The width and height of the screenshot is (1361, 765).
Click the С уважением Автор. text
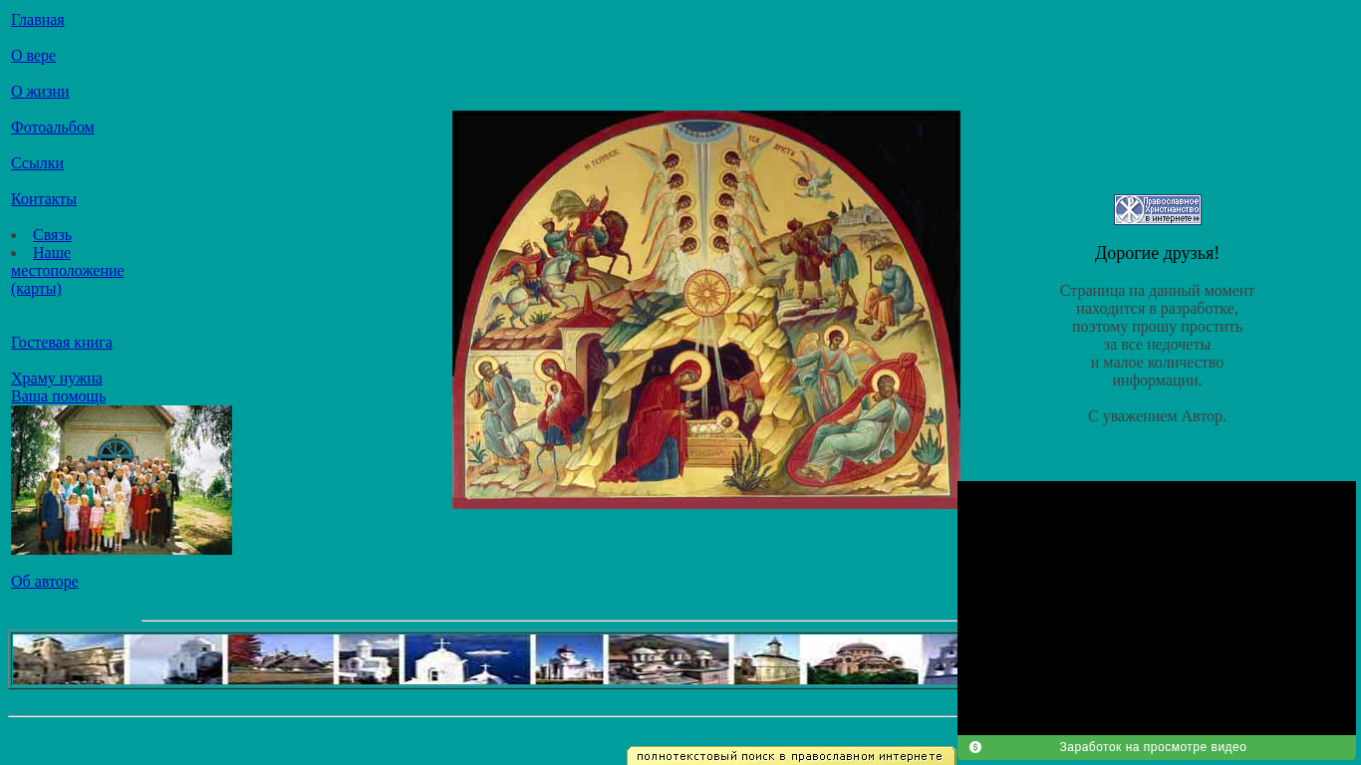pos(1157,416)
